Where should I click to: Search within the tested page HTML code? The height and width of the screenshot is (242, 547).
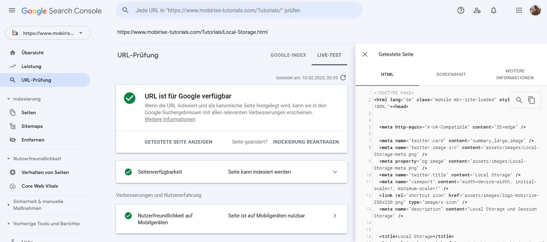point(519,100)
